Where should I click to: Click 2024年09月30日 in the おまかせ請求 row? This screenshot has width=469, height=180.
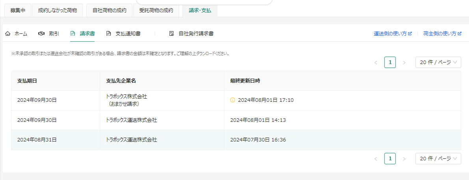click(37, 100)
